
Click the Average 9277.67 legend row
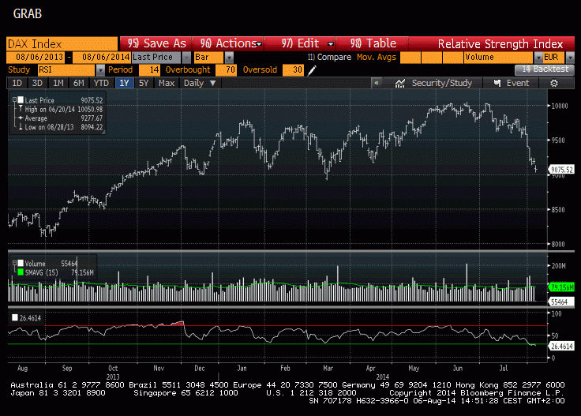click(61, 118)
